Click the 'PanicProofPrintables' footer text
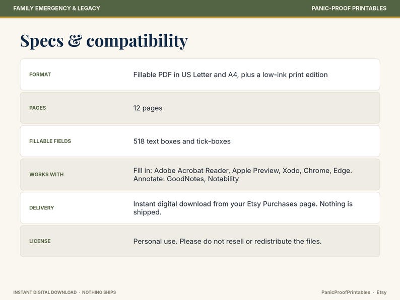The height and width of the screenshot is (300, 400). pyautogui.click(x=346, y=292)
